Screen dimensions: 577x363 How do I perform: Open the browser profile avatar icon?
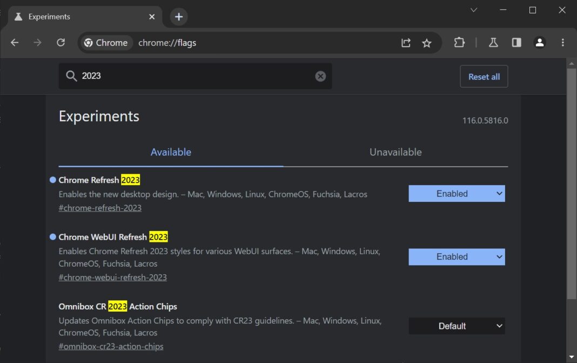click(540, 42)
